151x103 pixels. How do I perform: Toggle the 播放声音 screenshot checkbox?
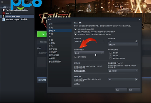(x=110, y=56)
